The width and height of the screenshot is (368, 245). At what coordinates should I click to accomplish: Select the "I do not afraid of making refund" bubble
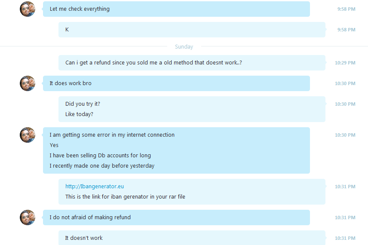176,217
